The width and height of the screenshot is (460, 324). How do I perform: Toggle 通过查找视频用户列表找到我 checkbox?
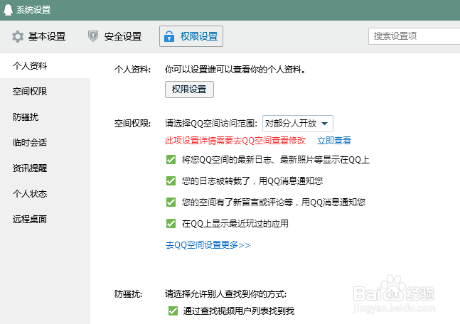[x=173, y=310]
